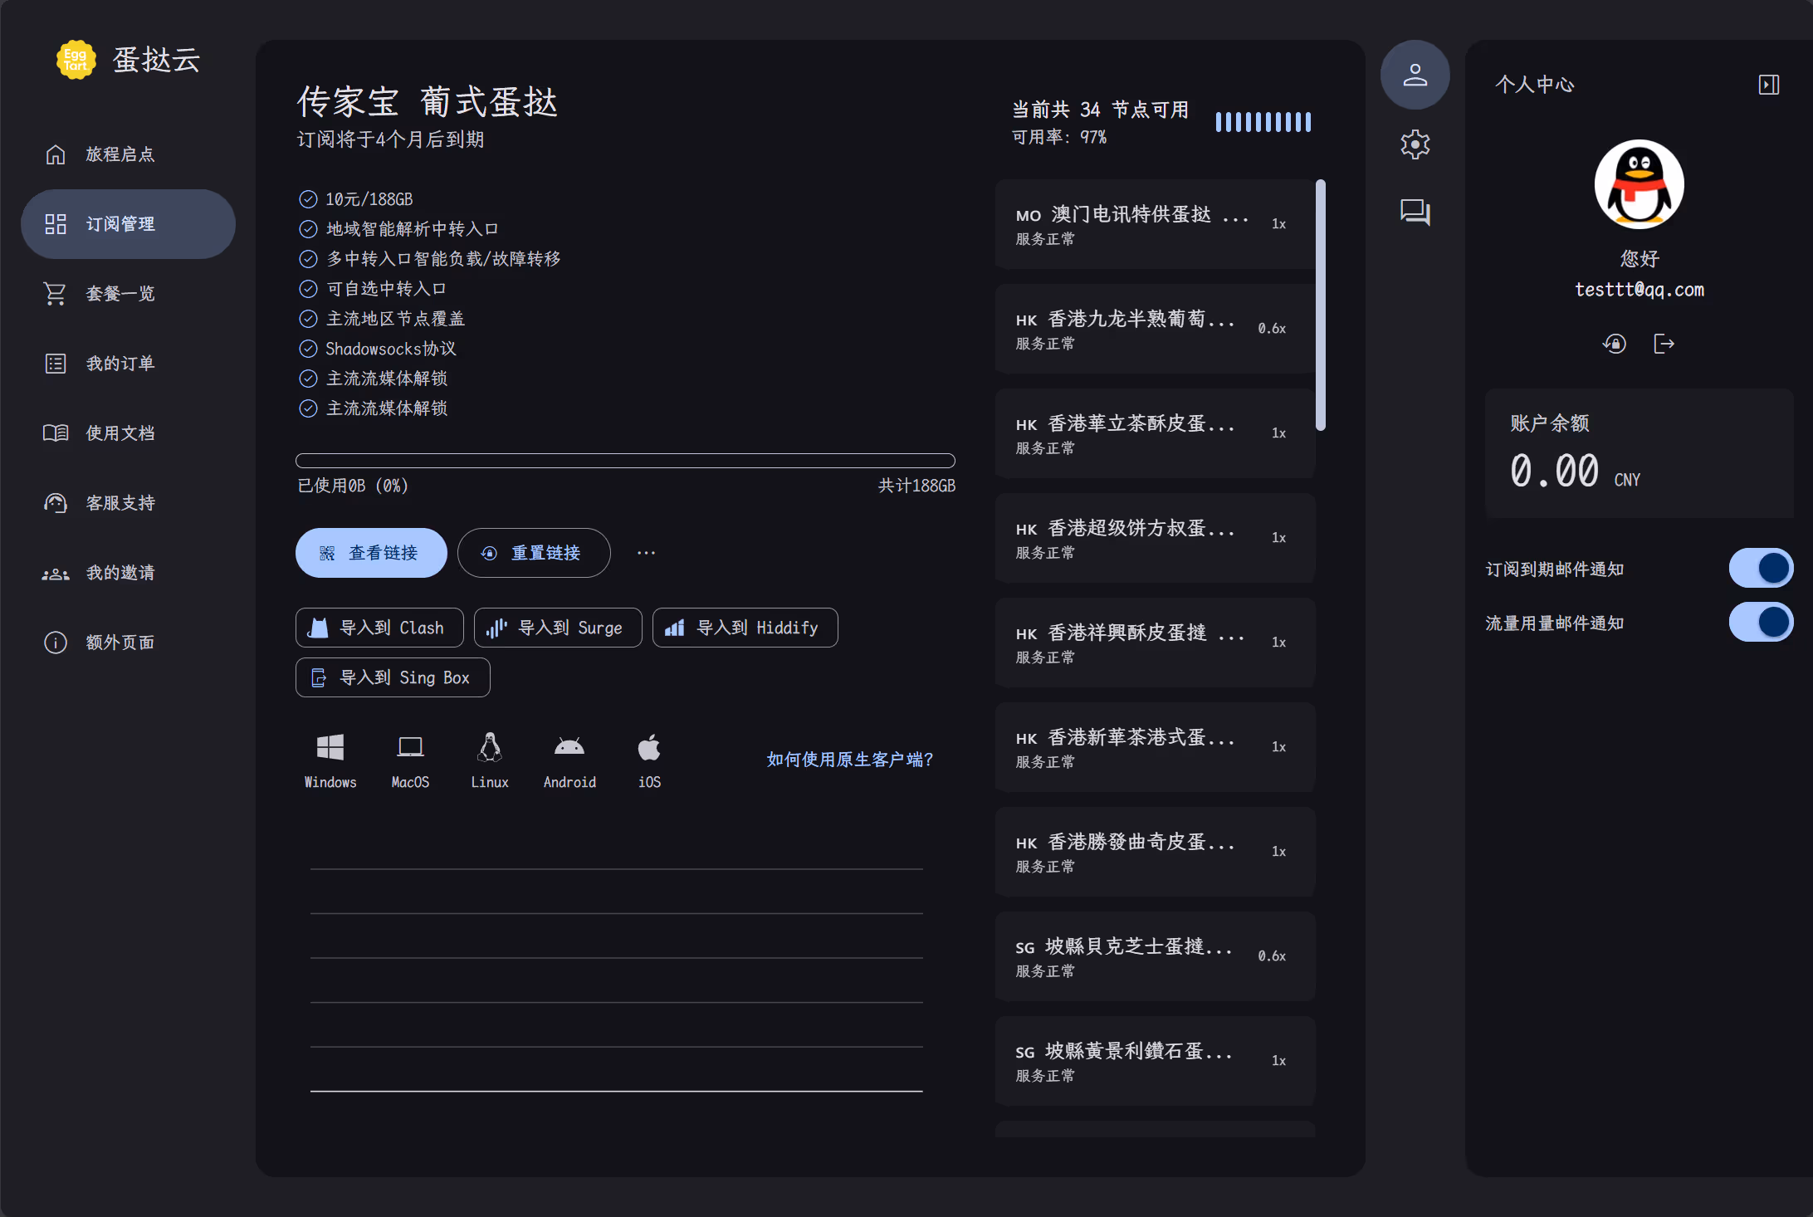Viewport: 1813px width, 1217px height.
Task: Open 套餐一览 in the sidebar
Action: pyautogui.click(x=120, y=294)
